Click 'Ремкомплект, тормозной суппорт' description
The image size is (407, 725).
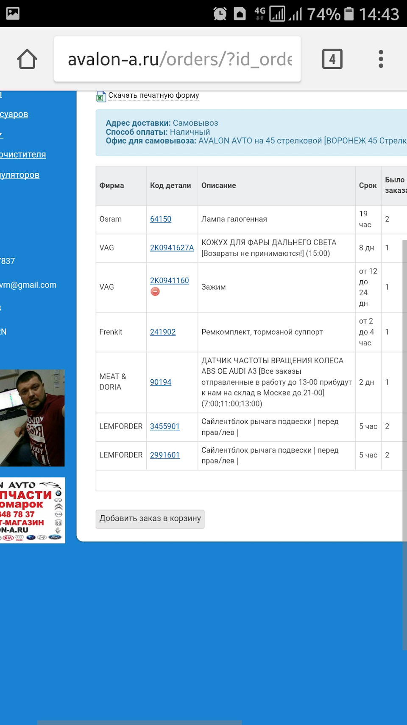coord(262,332)
